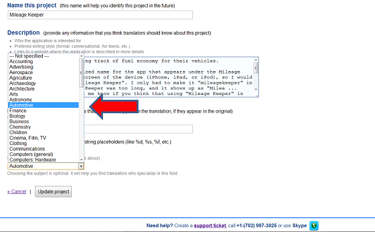This screenshot has width=375, height=232.
Task: Follow the « Cancel link
Action: point(17,192)
